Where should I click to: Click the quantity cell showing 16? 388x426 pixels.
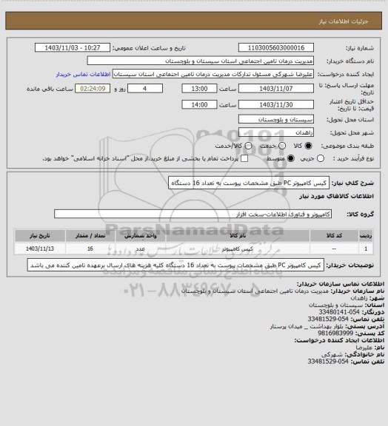90,248
